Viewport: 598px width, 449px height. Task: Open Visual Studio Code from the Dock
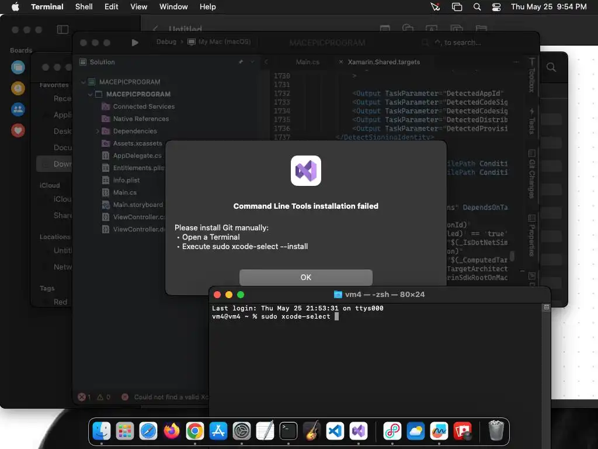(335, 431)
